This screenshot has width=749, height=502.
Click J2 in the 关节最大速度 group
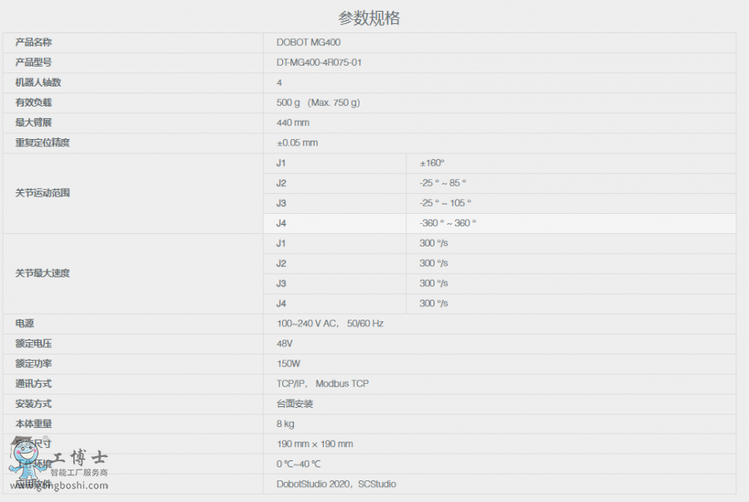pyautogui.click(x=281, y=263)
